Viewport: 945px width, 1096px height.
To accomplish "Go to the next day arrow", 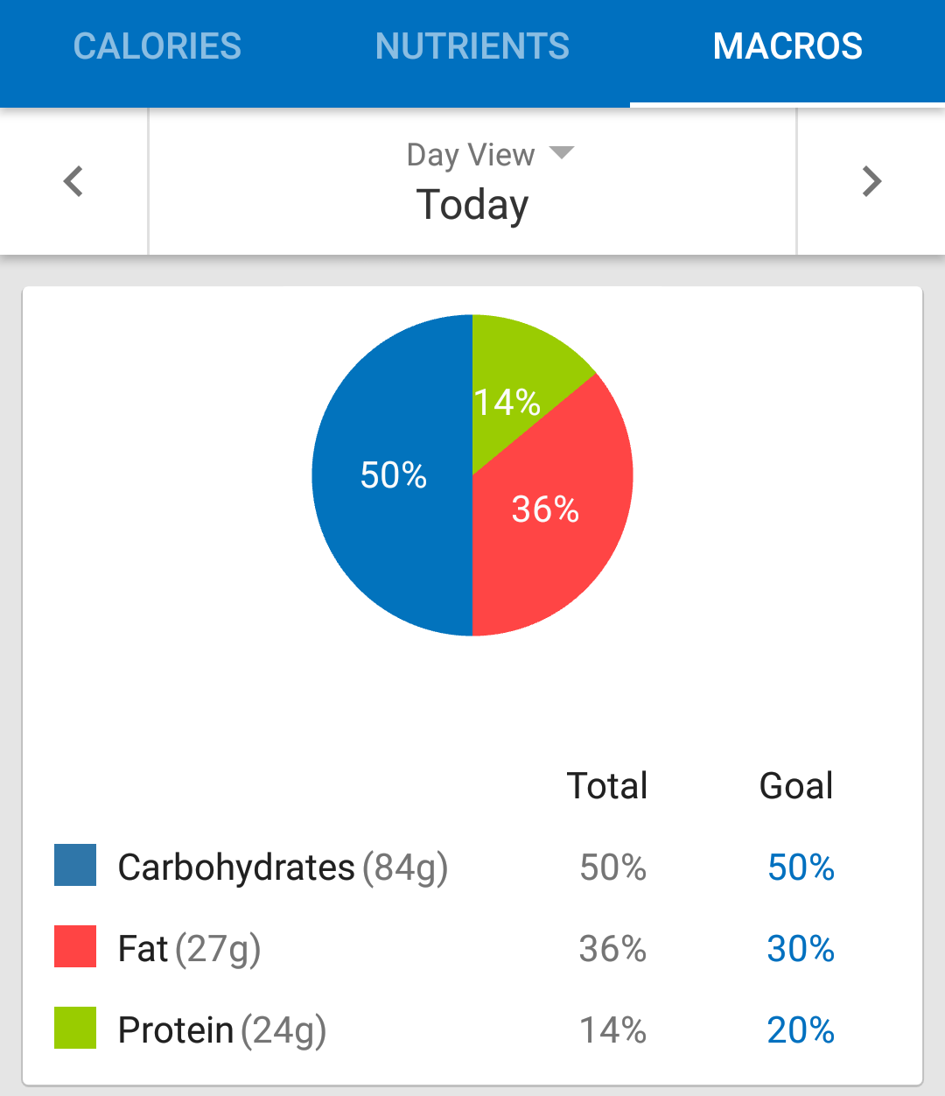I will (871, 182).
